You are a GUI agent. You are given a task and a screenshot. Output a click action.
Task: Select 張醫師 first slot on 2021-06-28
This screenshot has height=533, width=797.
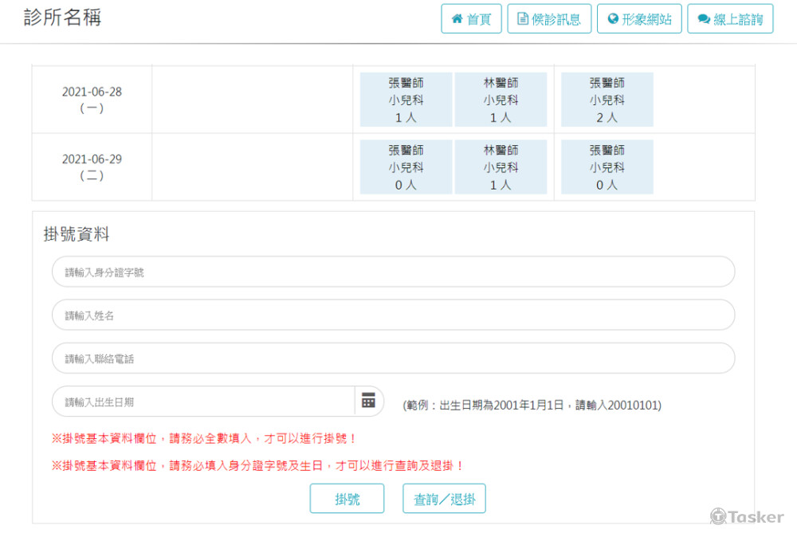click(406, 100)
